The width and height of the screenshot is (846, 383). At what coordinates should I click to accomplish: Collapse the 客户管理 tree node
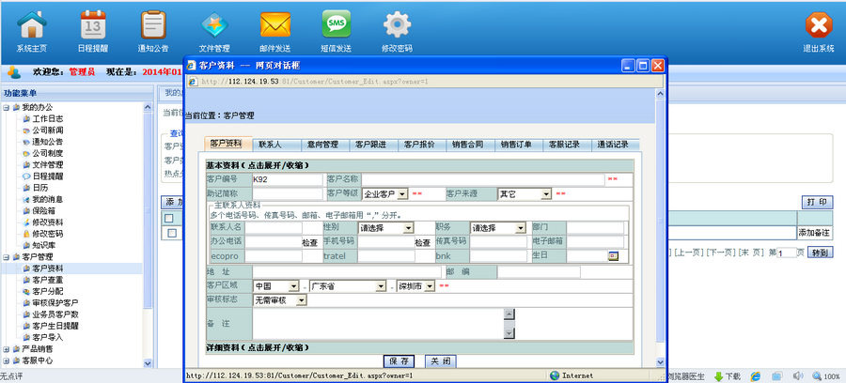click(x=7, y=257)
